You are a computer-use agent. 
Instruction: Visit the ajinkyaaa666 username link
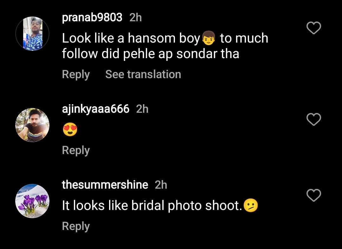point(95,109)
